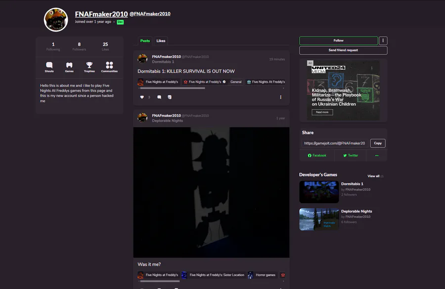This screenshot has height=289, width=445.
Task: Select the Sister Location community tag
Action: [x=213, y=275]
